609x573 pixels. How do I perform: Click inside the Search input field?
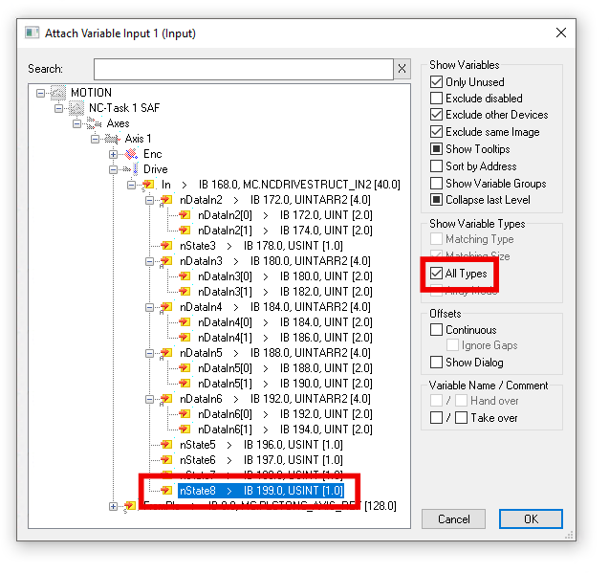click(244, 69)
